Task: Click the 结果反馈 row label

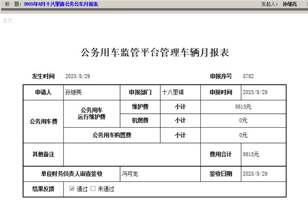Action: tap(43, 189)
